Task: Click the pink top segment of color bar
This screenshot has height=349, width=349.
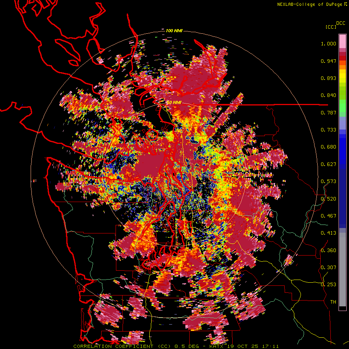Action: click(342, 41)
